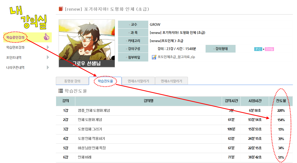The height and width of the screenshot is (163, 297).
Task: Expand the 학습만료강좌 arrow
Action: click(48, 47)
